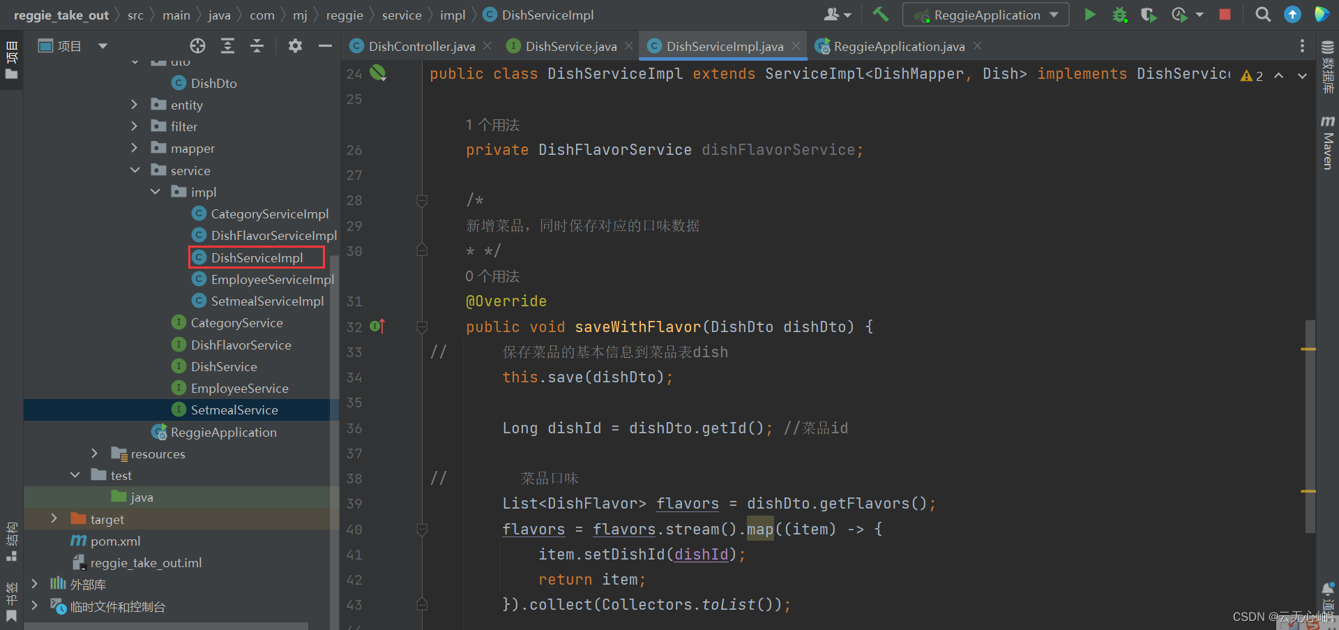Click the implements gutter icon on line 32
1339x630 pixels.
point(377,326)
